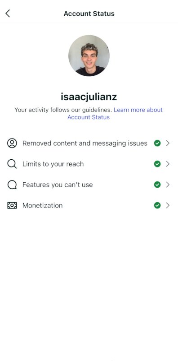Expand Removed content and messaging issues chevron
Viewport: 178px width, 361px height.
click(x=168, y=143)
